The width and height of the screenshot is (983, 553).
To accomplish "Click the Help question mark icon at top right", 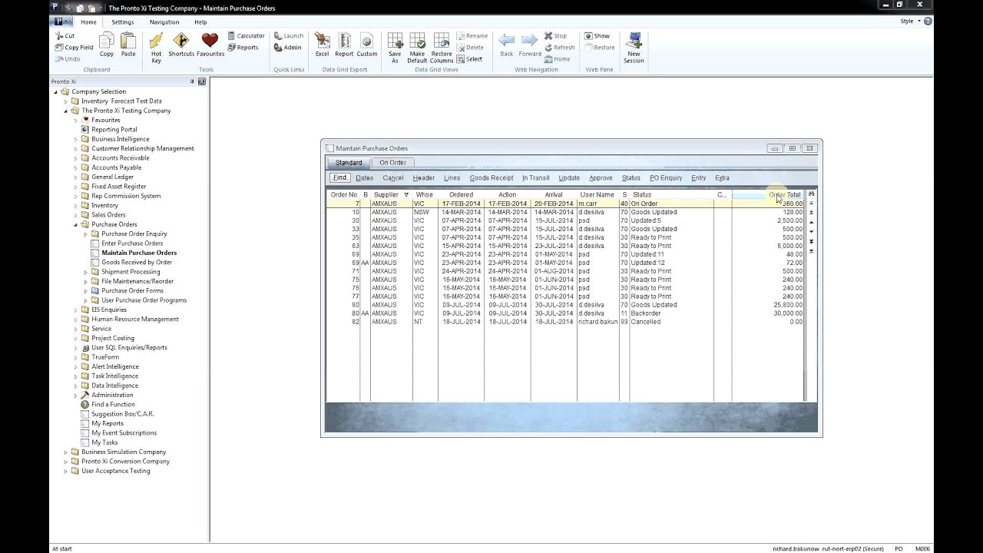I will click(928, 22).
